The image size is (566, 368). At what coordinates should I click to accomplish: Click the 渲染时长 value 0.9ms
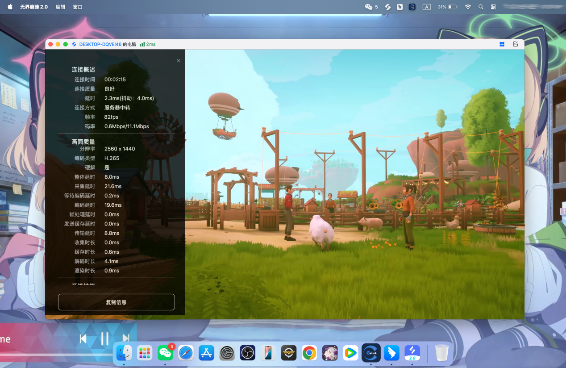click(x=112, y=271)
